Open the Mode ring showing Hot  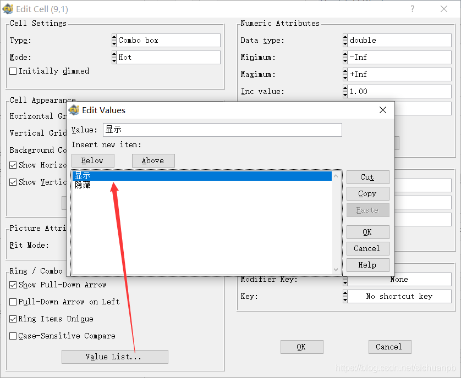[x=168, y=57]
